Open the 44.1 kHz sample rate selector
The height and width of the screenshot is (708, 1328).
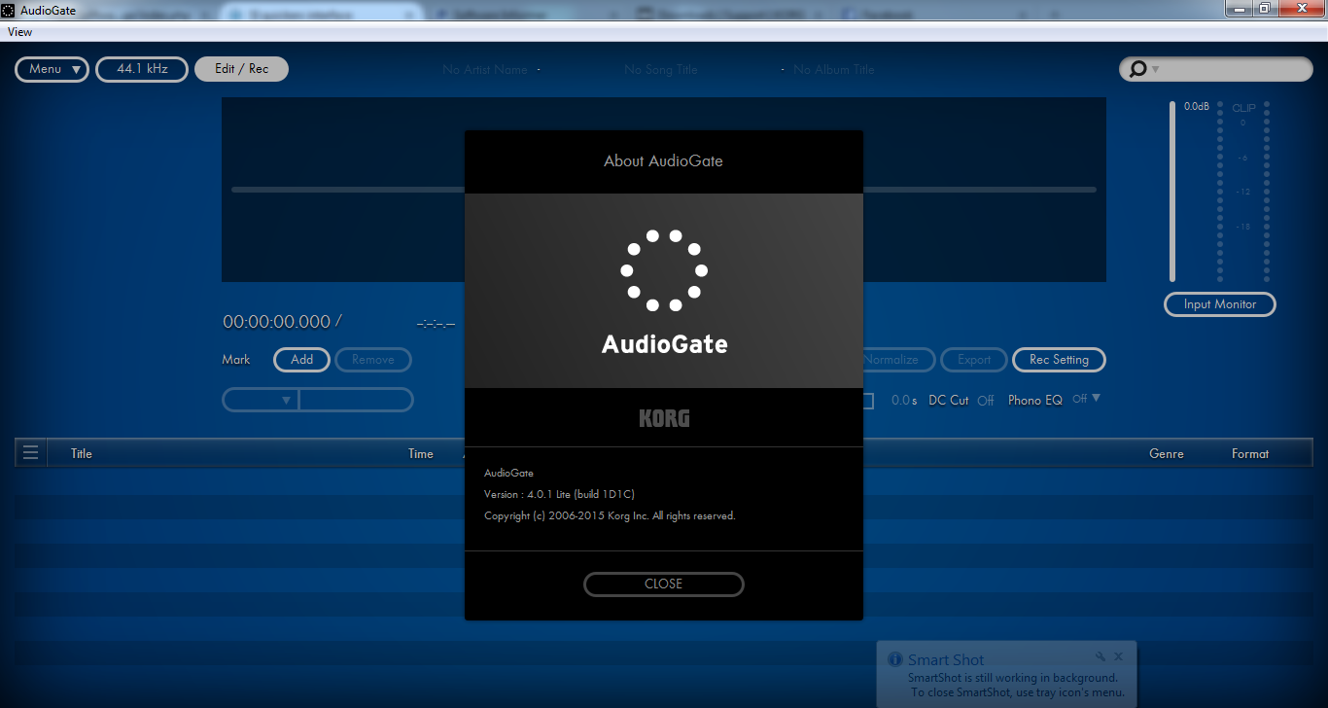click(x=142, y=69)
